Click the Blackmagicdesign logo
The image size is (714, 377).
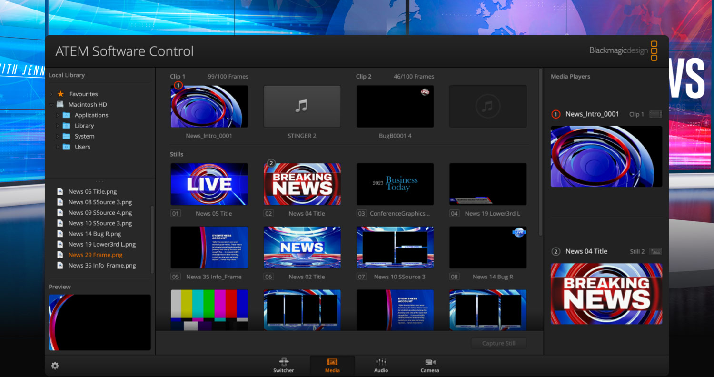(619, 51)
